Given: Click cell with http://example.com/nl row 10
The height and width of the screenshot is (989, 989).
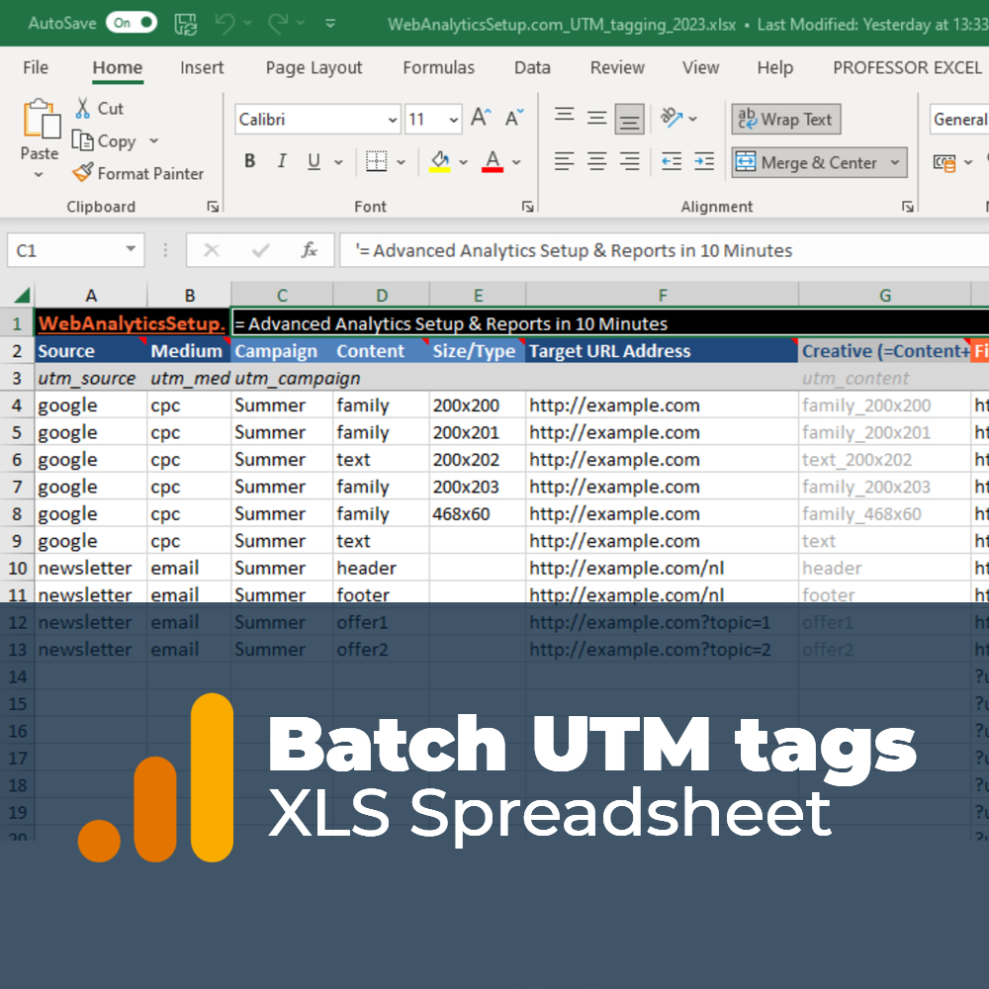Looking at the screenshot, I should [662, 568].
